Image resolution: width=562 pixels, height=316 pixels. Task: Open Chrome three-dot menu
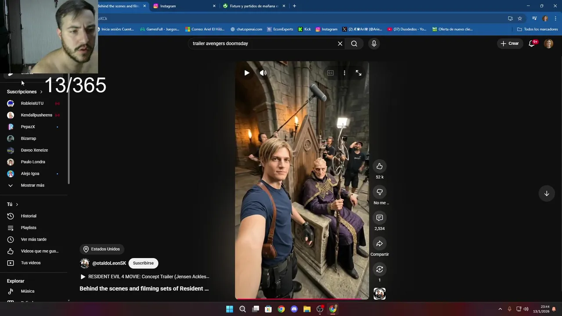pyautogui.click(x=556, y=18)
